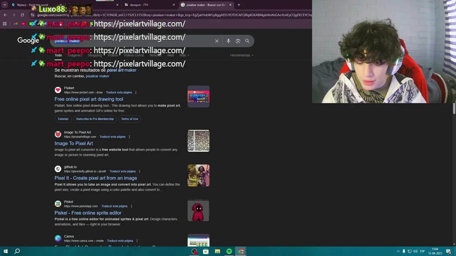The width and height of the screenshot is (456, 256).
Task: Open Free online pixel art drawing tool
Action: pyautogui.click(x=89, y=99)
